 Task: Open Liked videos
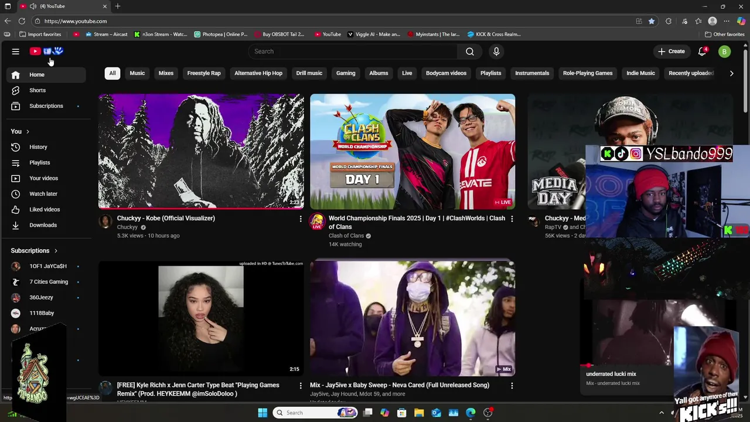click(x=46, y=209)
